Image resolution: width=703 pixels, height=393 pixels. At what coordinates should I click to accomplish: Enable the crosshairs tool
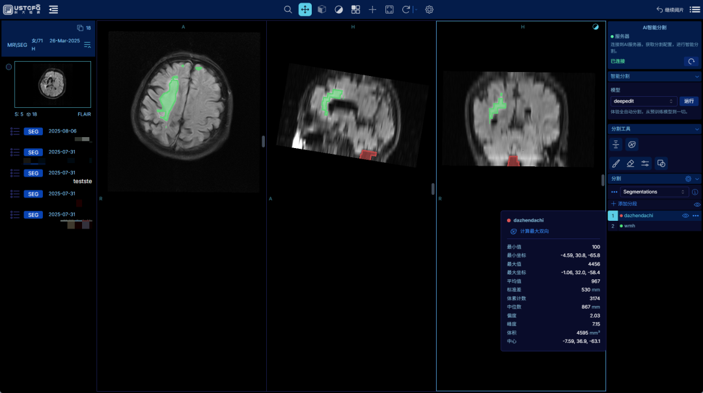click(x=372, y=10)
